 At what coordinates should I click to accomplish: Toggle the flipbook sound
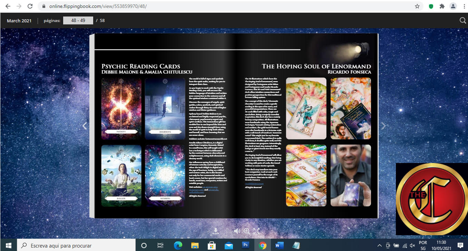click(237, 231)
